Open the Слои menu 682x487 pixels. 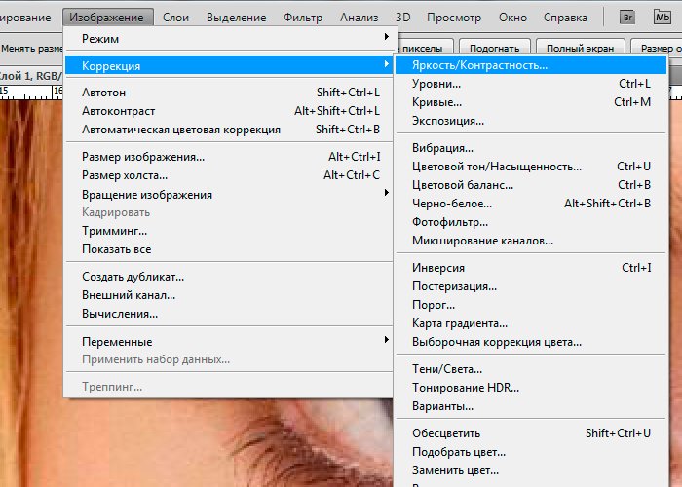click(x=175, y=18)
